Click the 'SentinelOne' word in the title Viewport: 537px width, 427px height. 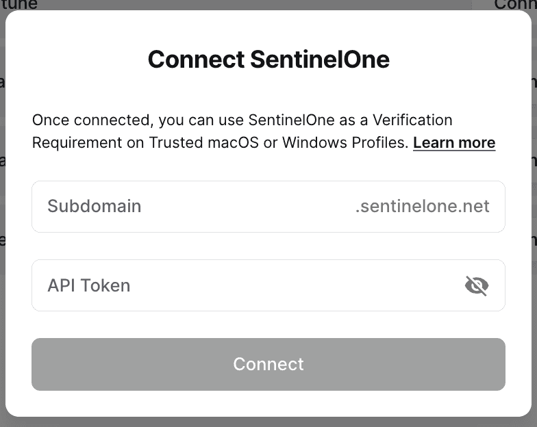[x=319, y=60]
